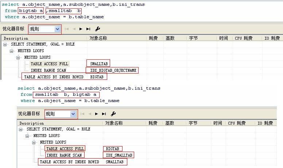
Task: Click 'bigtab a' in first SQL query
Action: 31,11
